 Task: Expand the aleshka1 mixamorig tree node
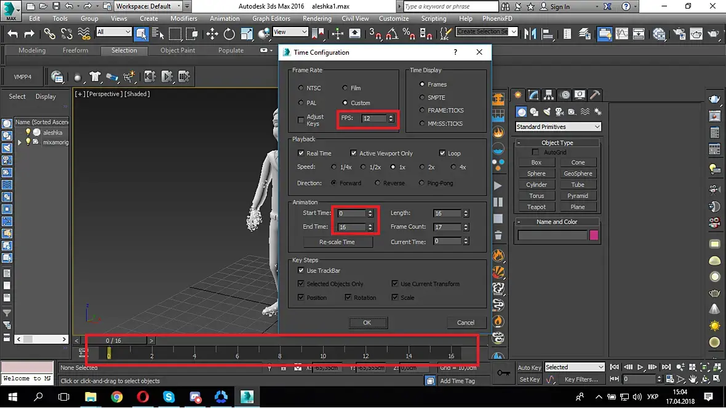[x=20, y=142]
